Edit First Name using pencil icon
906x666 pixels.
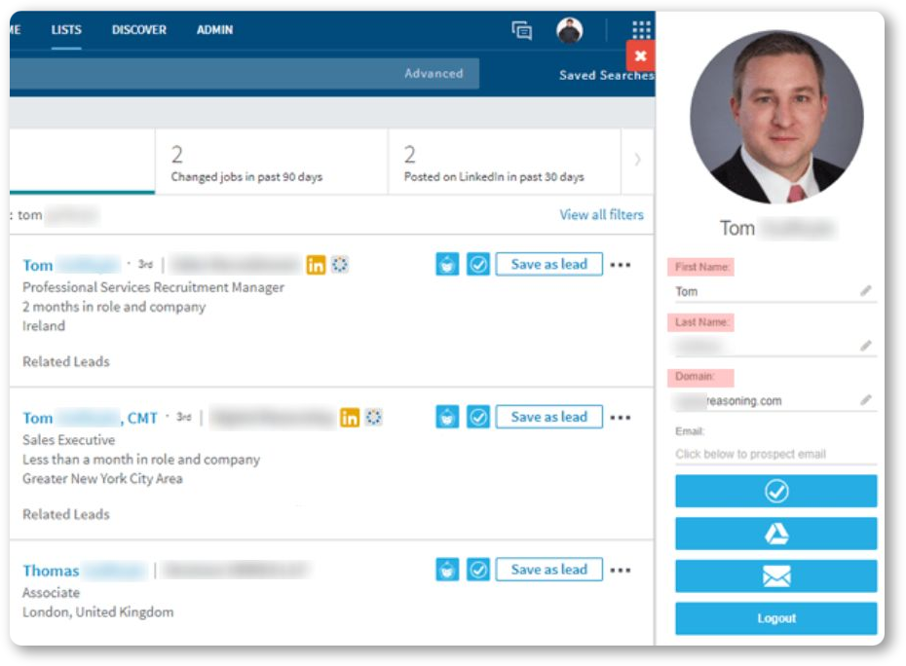865,290
